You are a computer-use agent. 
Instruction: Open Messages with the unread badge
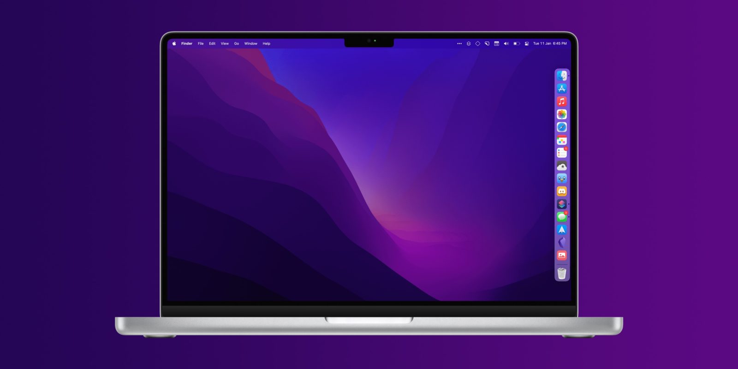(561, 216)
